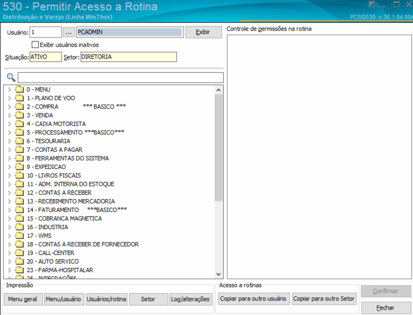Click the folder icon of 19 - CALL-CENTER
Image resolution: width=413 pixels, height=315 pixels.
pyautogui.click(x=19, y=253)
